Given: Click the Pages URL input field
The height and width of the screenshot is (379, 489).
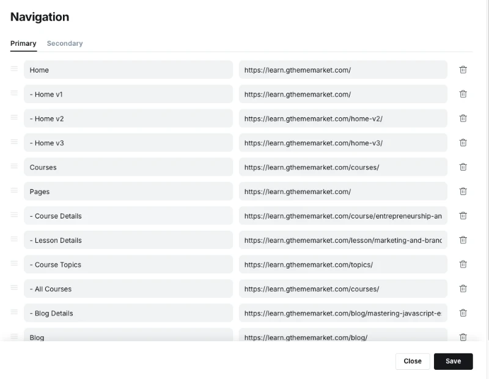Looking at the screenshot, I should point(343,192).
